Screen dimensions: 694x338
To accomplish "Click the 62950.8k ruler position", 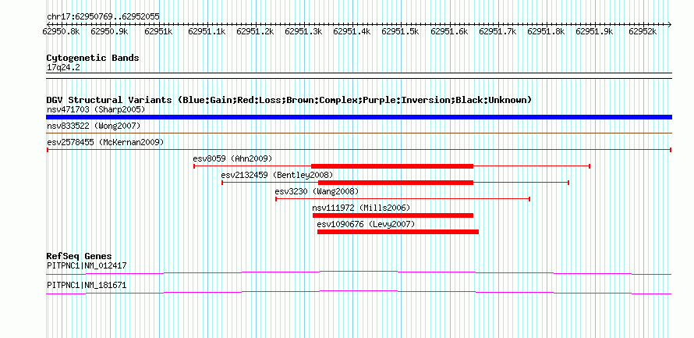I will click(x=61, y=31).
